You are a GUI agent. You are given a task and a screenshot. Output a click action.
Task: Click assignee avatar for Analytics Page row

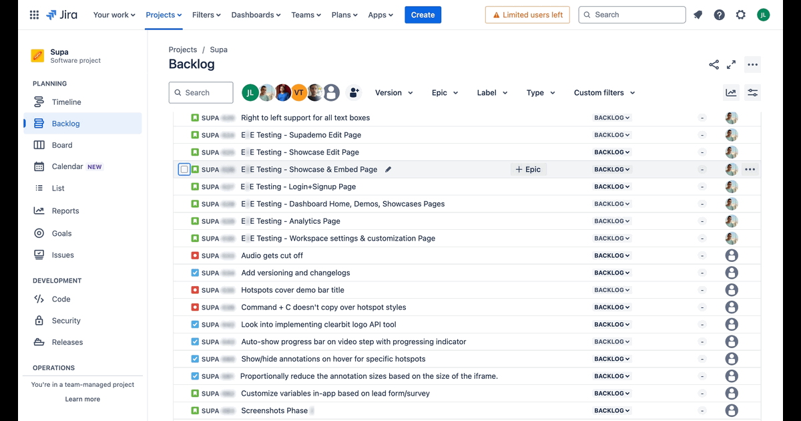coord(732,221)
